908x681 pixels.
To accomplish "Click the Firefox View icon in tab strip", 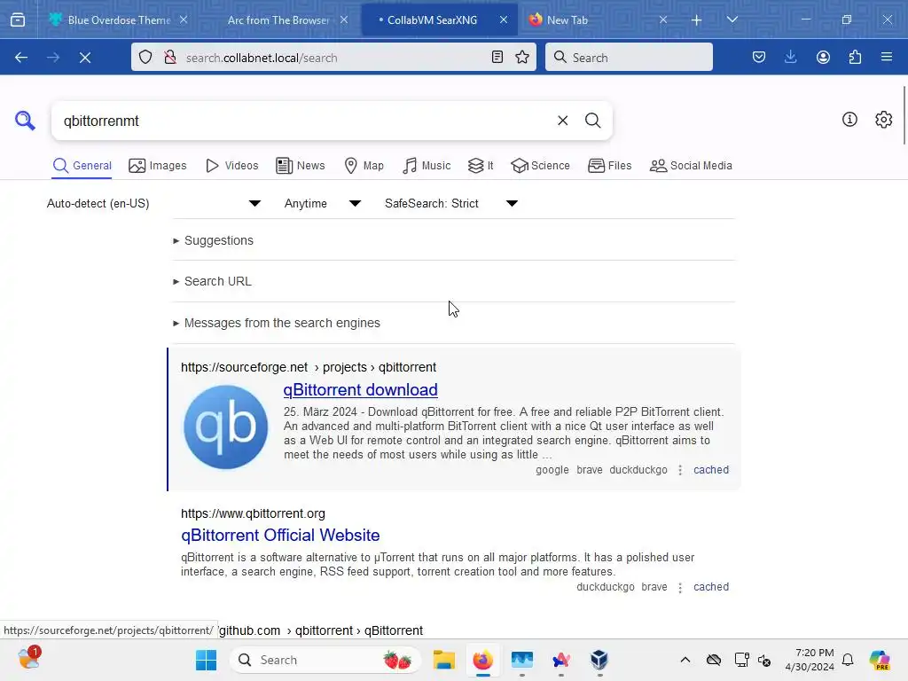I will click(18, 20).
